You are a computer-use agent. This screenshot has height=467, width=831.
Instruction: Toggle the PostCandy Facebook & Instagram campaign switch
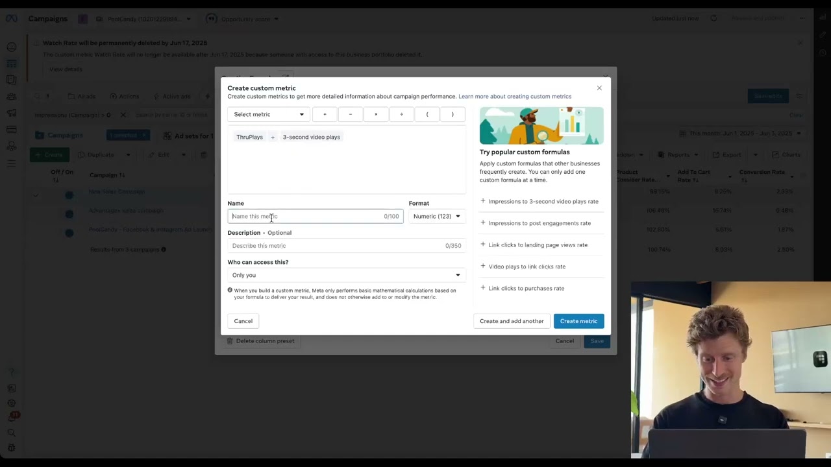(x=69, y=233)
